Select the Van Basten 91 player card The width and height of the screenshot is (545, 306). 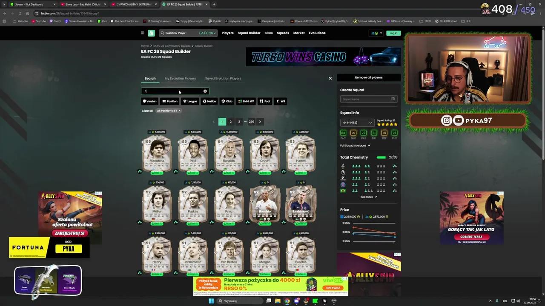tap(229, 255)
